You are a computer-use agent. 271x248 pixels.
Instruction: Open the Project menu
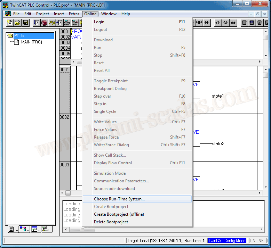tap(43, 14)
